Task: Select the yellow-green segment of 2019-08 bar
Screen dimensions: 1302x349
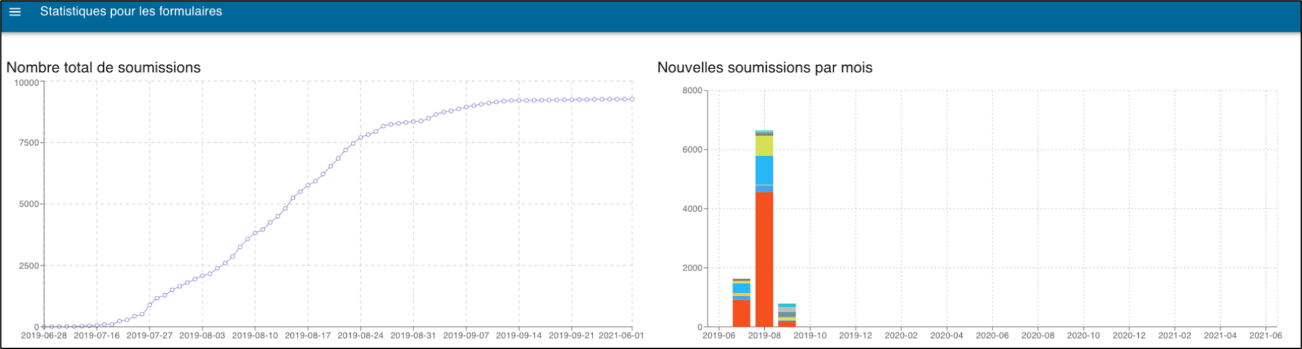Action: click(764, 146)
